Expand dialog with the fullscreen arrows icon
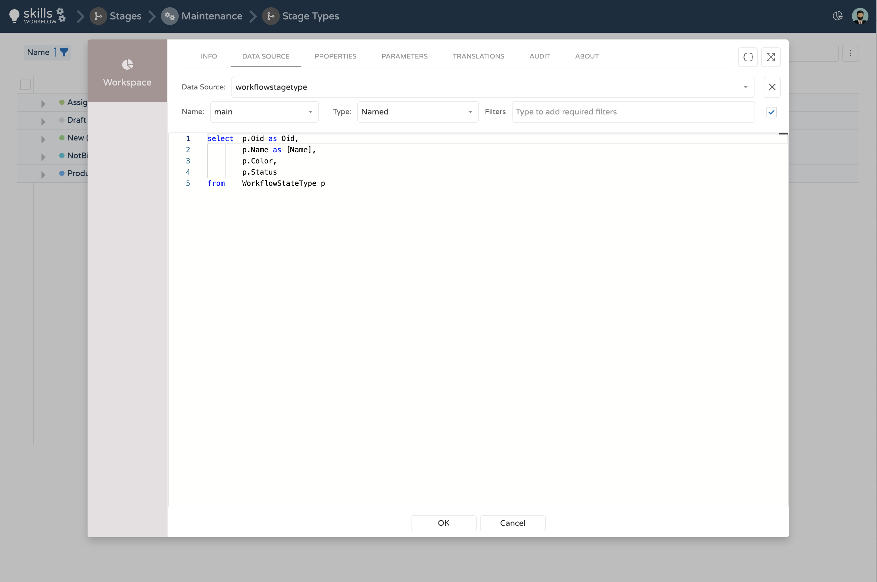The image size is (877, 582). [x=771, y=57]
